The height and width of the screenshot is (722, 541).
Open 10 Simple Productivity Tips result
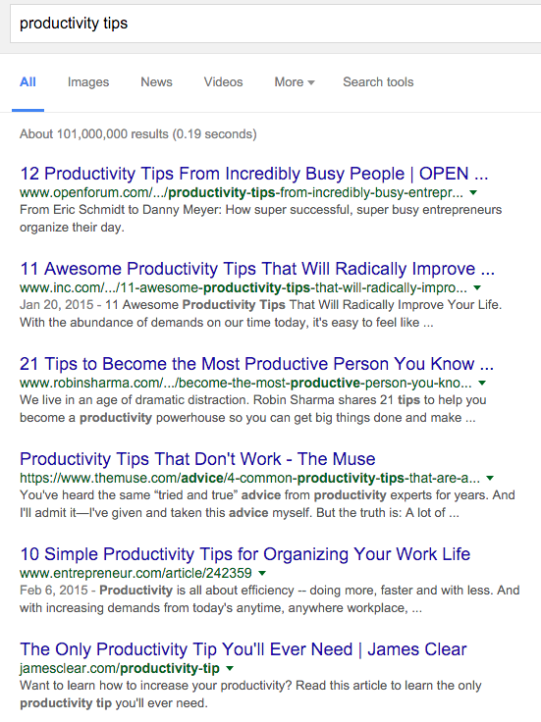click(244, 554)
